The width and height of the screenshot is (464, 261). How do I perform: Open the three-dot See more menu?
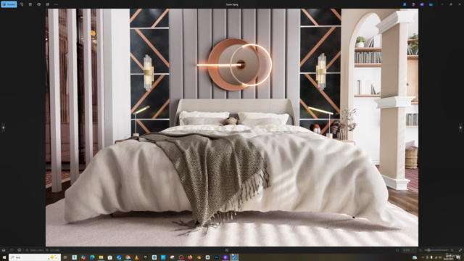click(56, 4)
